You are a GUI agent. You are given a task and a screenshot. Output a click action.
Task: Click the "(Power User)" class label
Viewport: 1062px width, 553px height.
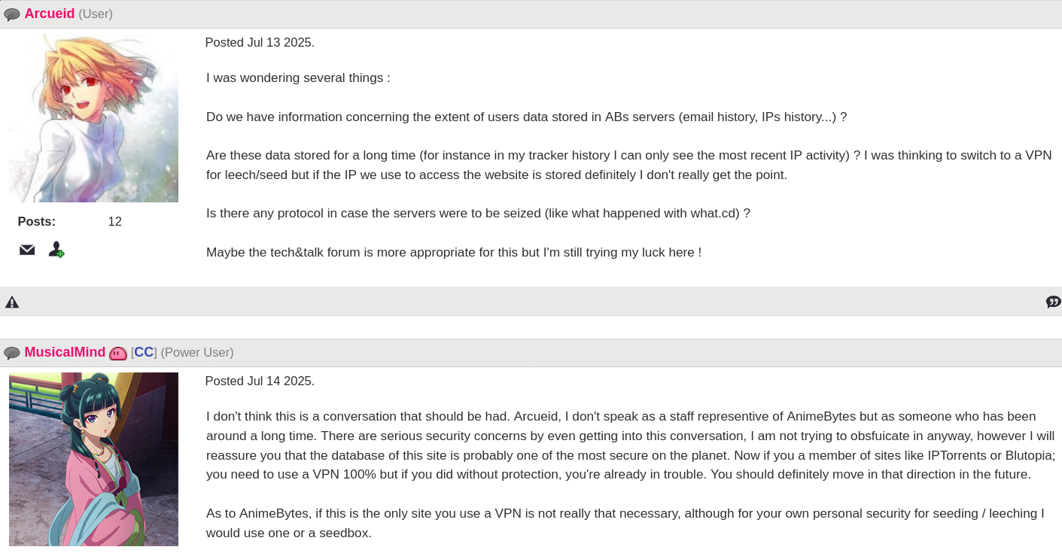point(197,352)
